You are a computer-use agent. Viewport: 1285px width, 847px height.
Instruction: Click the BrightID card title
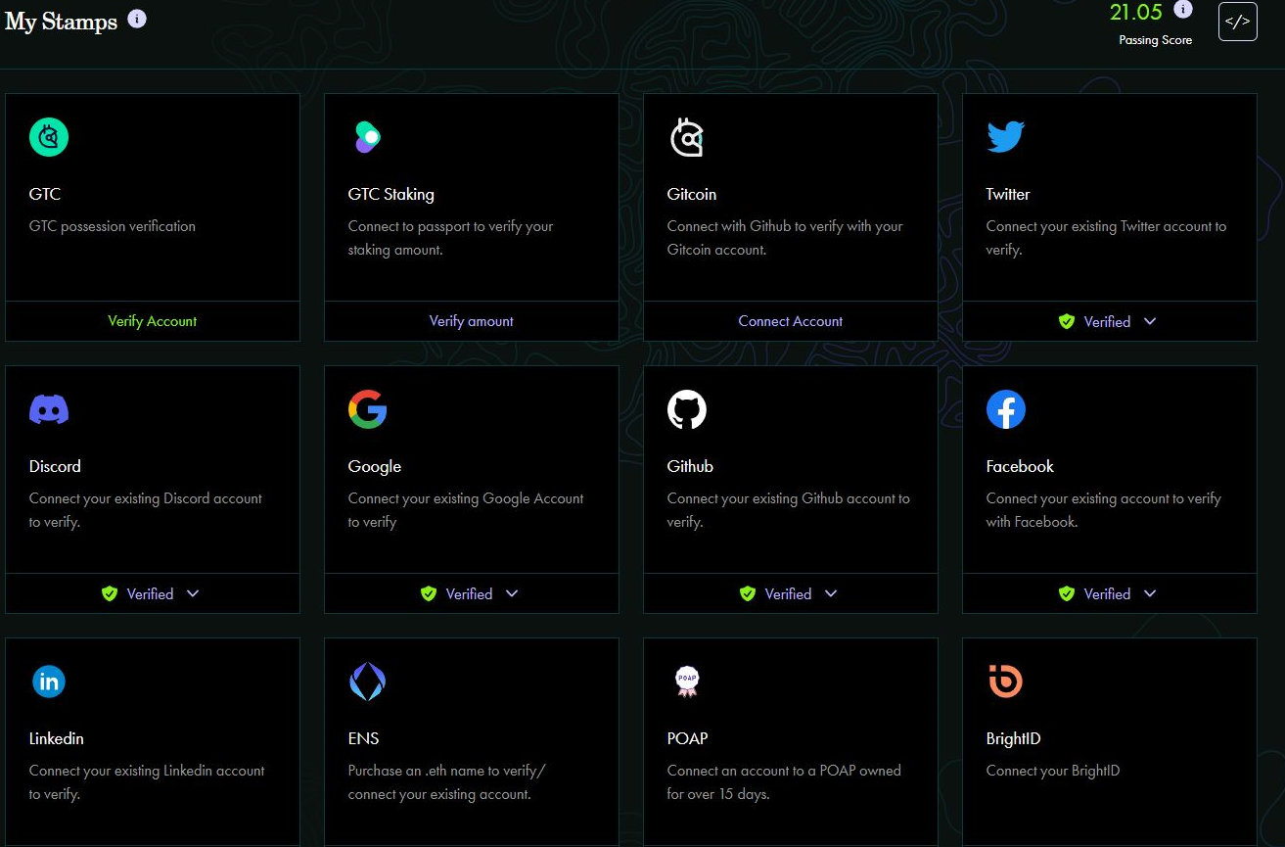click(x=1013, y=738)
